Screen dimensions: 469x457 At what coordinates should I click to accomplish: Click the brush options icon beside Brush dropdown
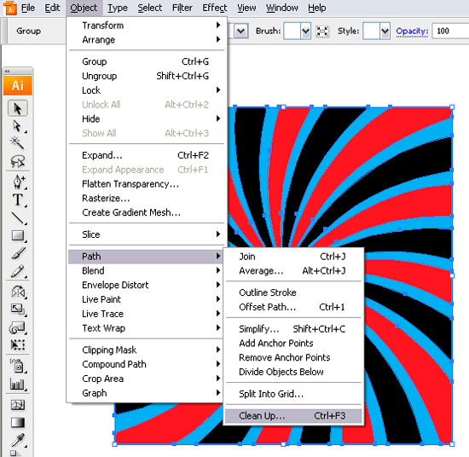(x=322, y=31)
